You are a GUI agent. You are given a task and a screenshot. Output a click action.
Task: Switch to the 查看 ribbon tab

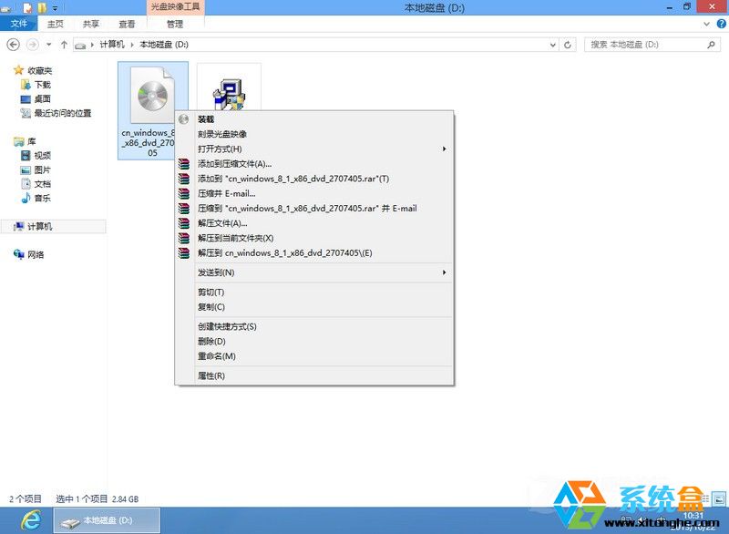[x=126, y=24]
